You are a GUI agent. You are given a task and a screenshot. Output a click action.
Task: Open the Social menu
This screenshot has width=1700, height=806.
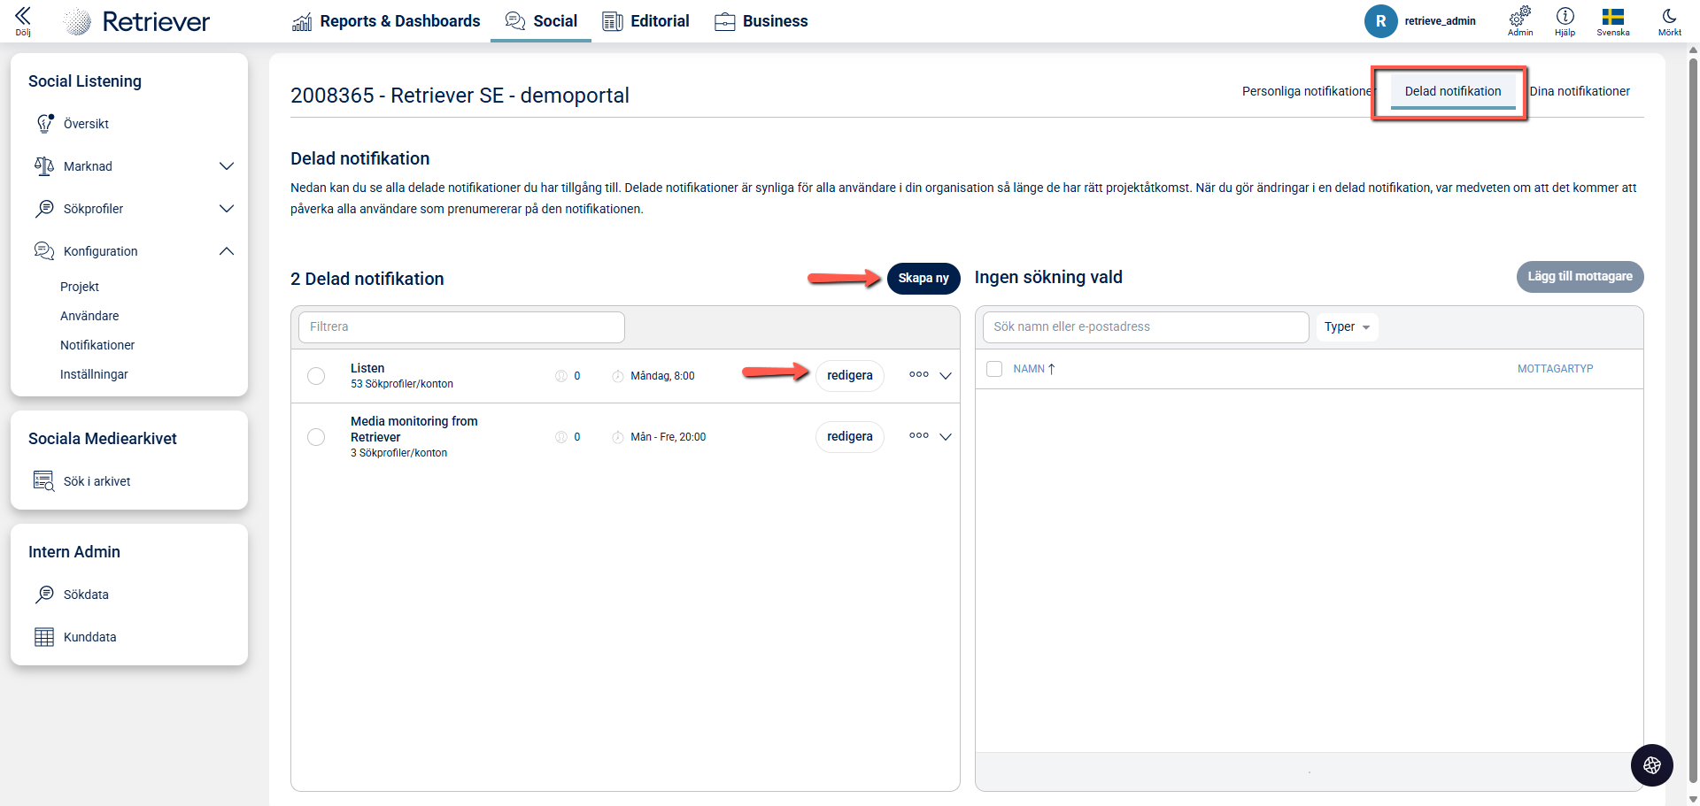pos(541,21)
